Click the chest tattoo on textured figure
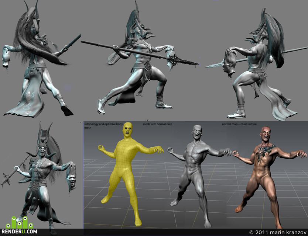 pyautogui.click(x=264, y=153)
